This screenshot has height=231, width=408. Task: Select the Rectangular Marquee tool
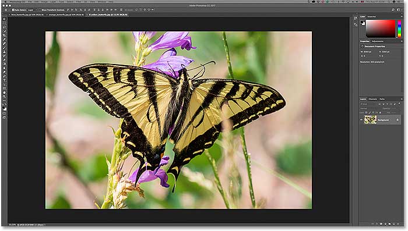(x=4, y=23)
